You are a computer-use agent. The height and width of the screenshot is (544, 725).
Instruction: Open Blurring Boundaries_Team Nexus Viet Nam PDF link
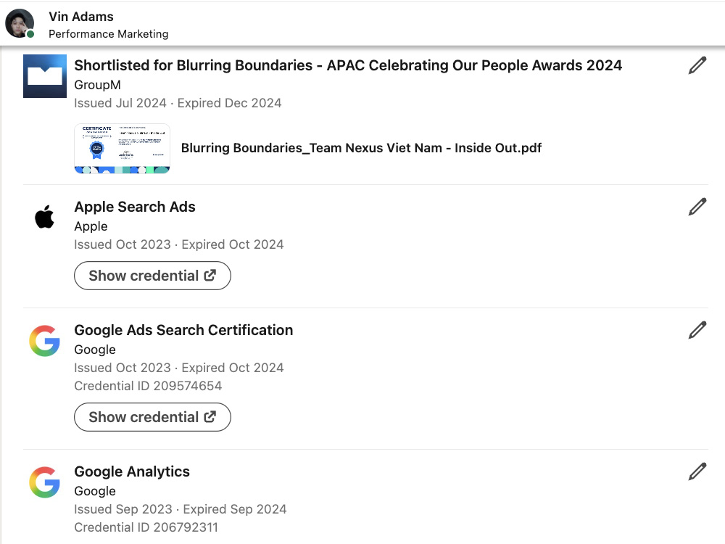tap(361, 148)
